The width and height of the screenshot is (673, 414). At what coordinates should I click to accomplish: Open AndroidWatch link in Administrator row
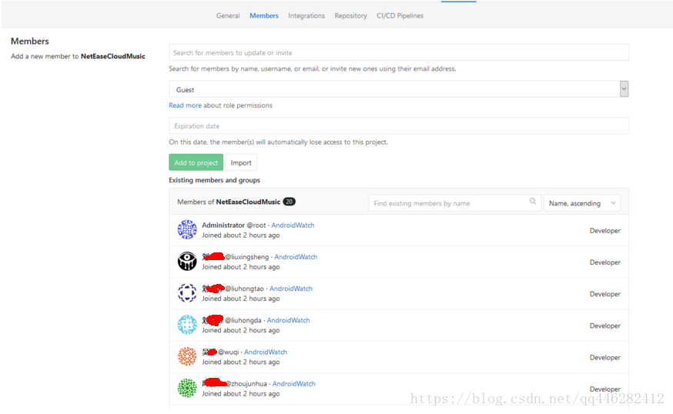coord(293,225)
